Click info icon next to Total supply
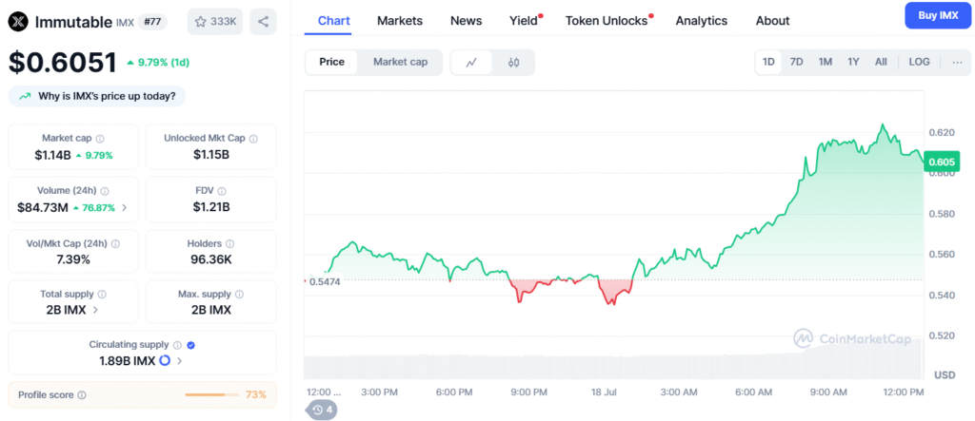Screen dimensions: 975x421 coord(102,295)
